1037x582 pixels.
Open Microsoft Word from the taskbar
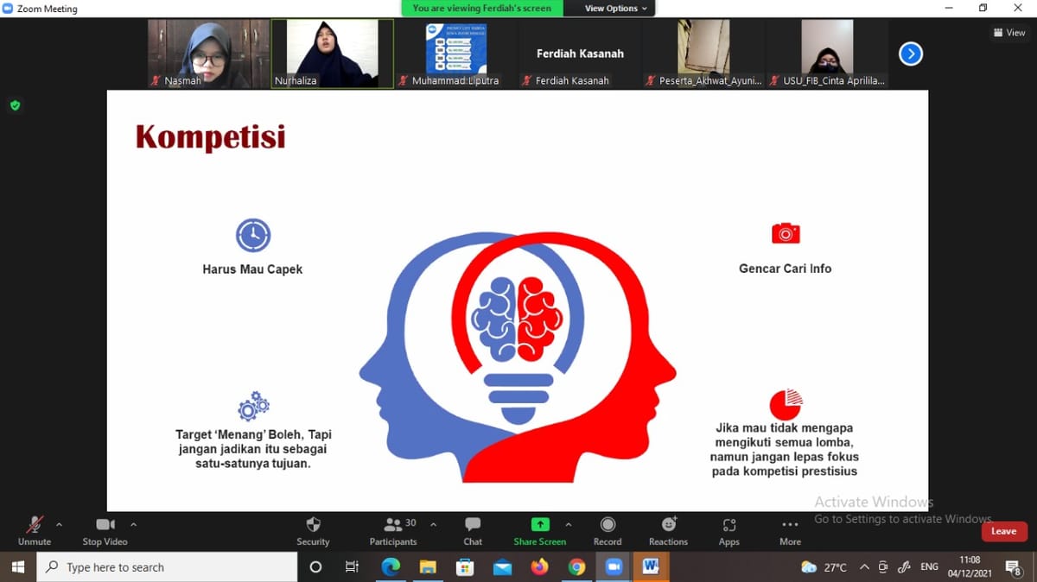click(x=651, y=567)
